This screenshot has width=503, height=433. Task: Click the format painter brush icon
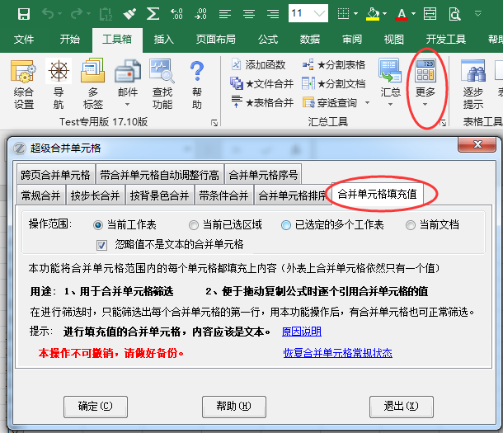[130, 13]
